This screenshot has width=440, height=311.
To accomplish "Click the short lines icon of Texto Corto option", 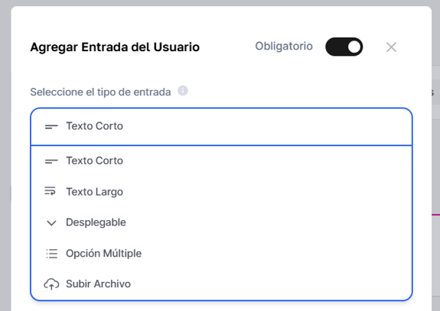I will click(x=51, y=161).
